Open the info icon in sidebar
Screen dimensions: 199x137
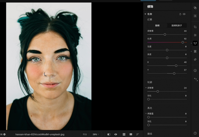point(195,70)
